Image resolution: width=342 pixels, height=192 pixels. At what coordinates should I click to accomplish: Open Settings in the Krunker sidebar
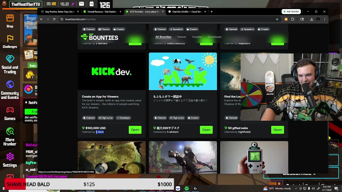(10, 160)
